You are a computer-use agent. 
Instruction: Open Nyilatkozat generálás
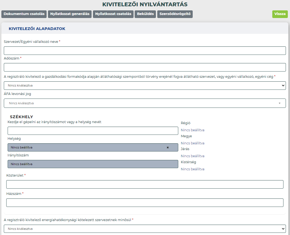(70, 14)
